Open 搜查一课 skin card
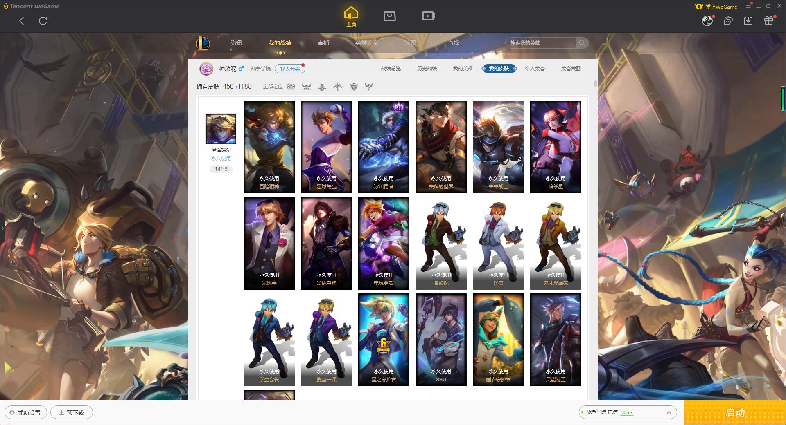This screenshot has height=425, width=786. pos(326,340)
